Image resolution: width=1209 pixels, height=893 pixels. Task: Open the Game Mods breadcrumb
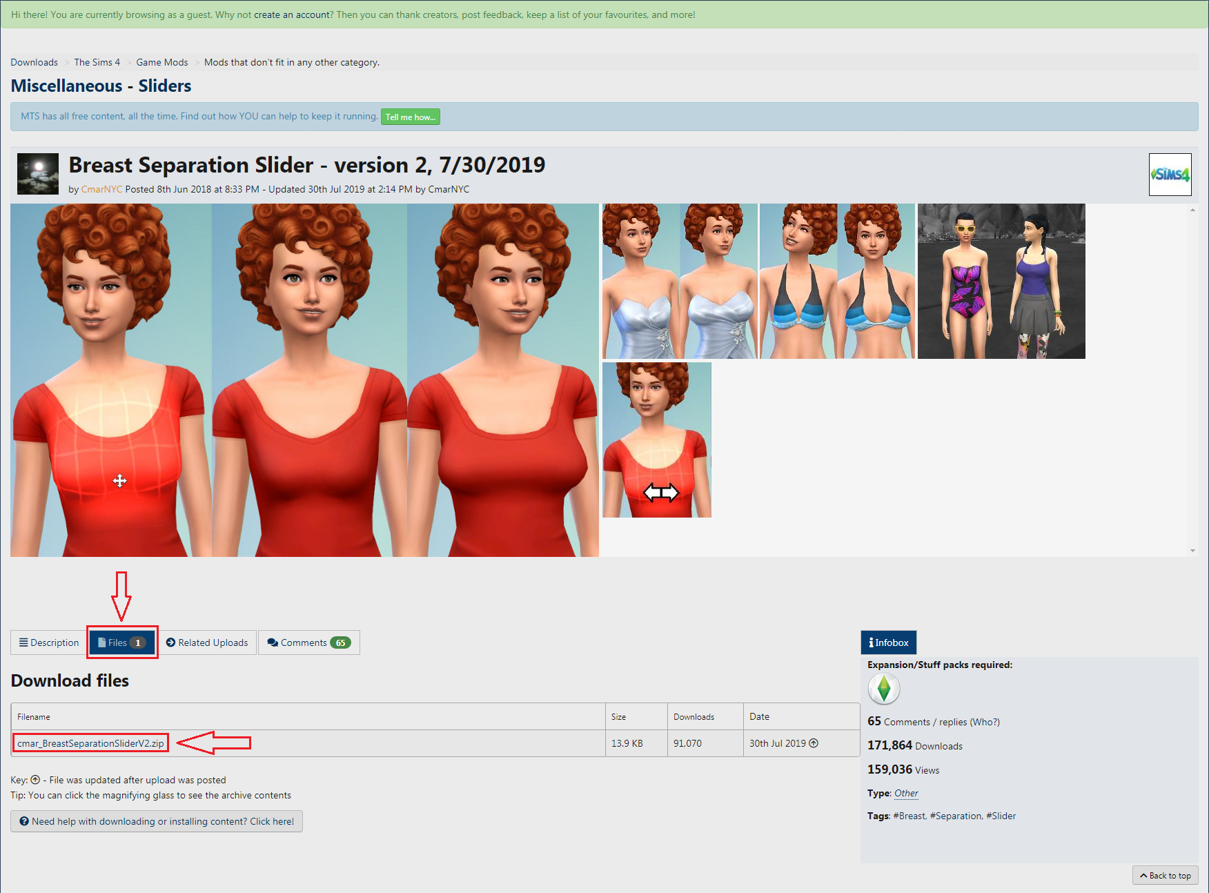tap(162, 62)
